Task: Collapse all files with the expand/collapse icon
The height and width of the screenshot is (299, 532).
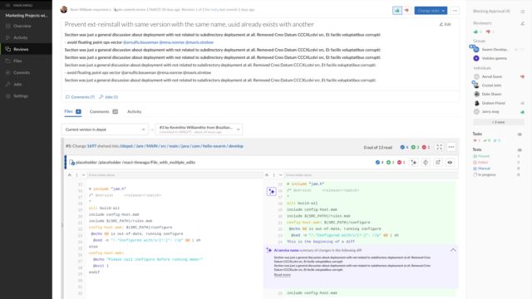Action: pos(440,147)
